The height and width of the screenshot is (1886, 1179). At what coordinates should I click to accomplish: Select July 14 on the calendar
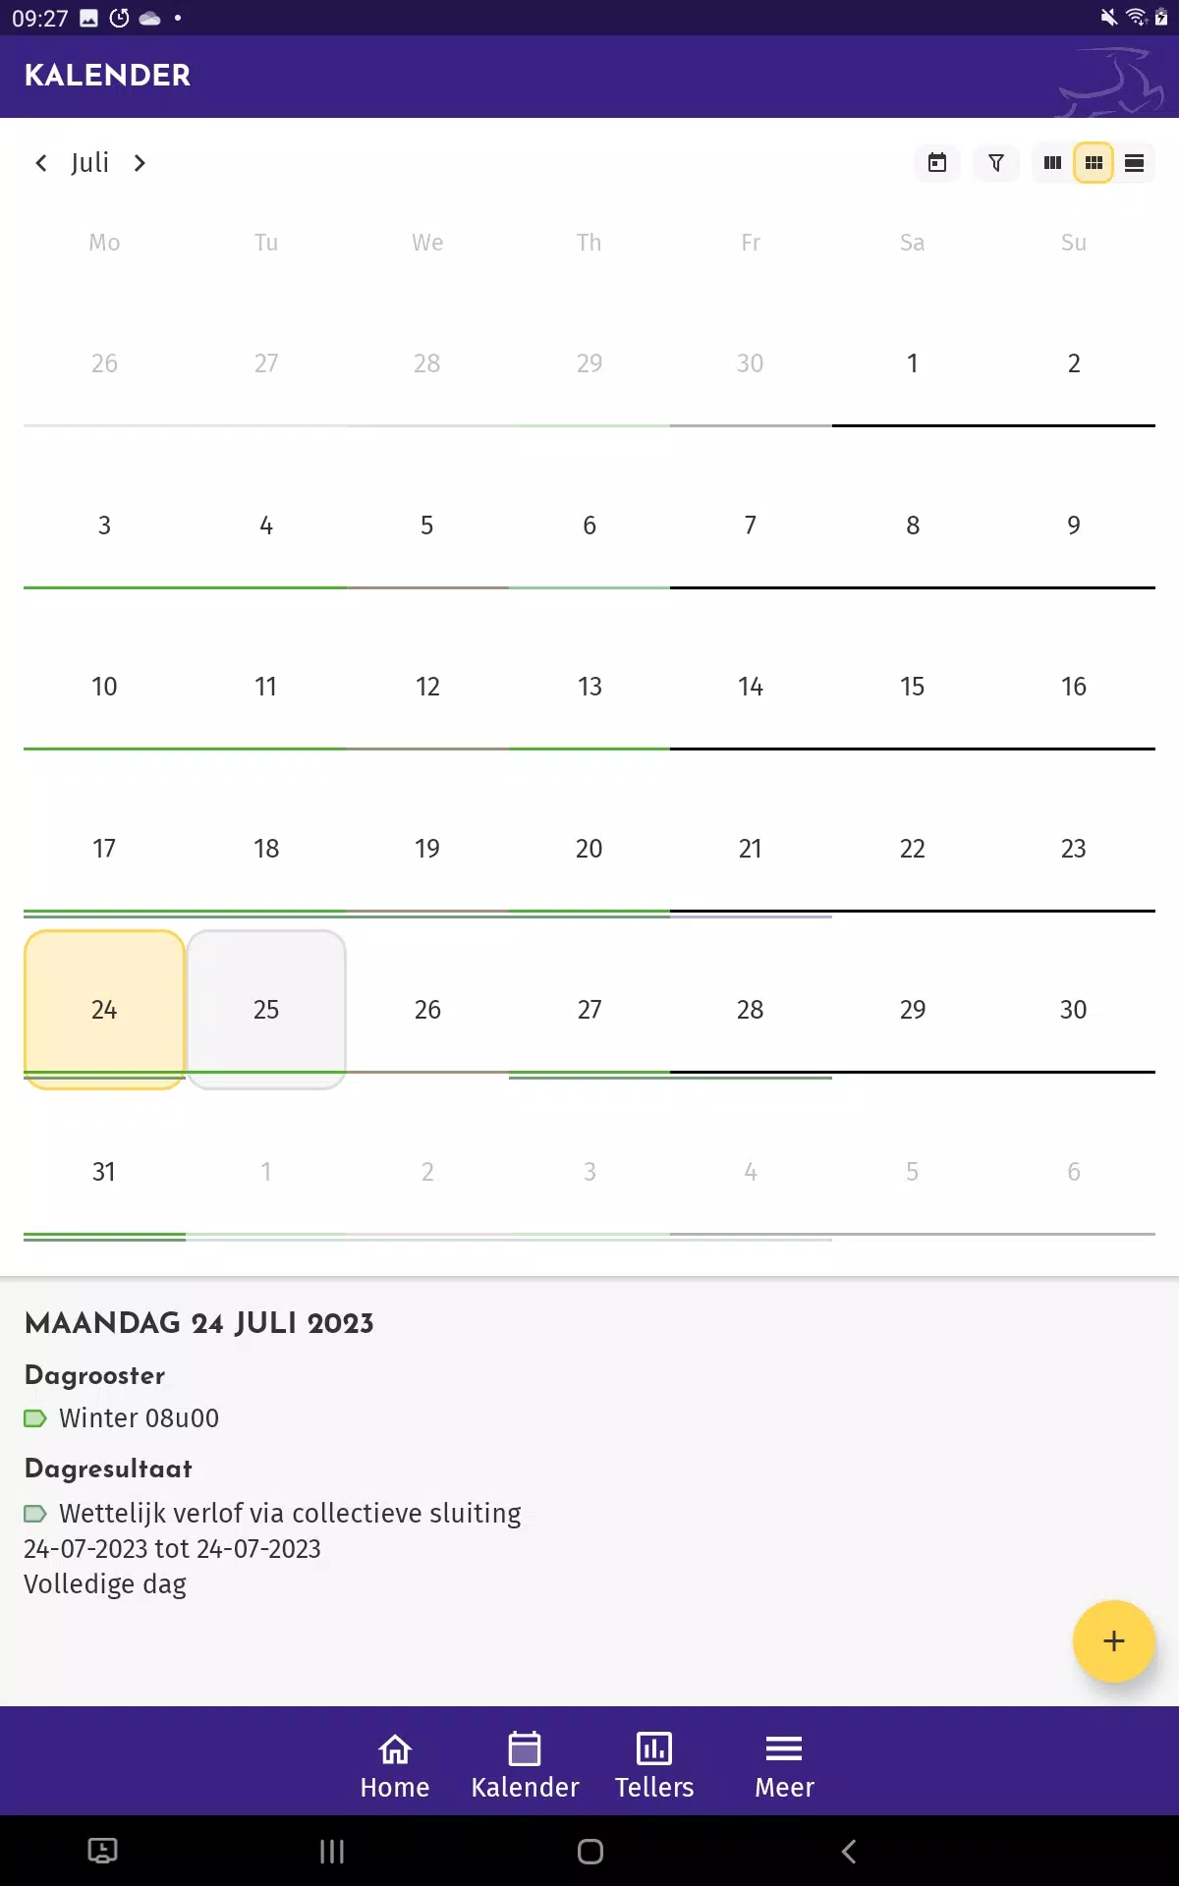751,687
